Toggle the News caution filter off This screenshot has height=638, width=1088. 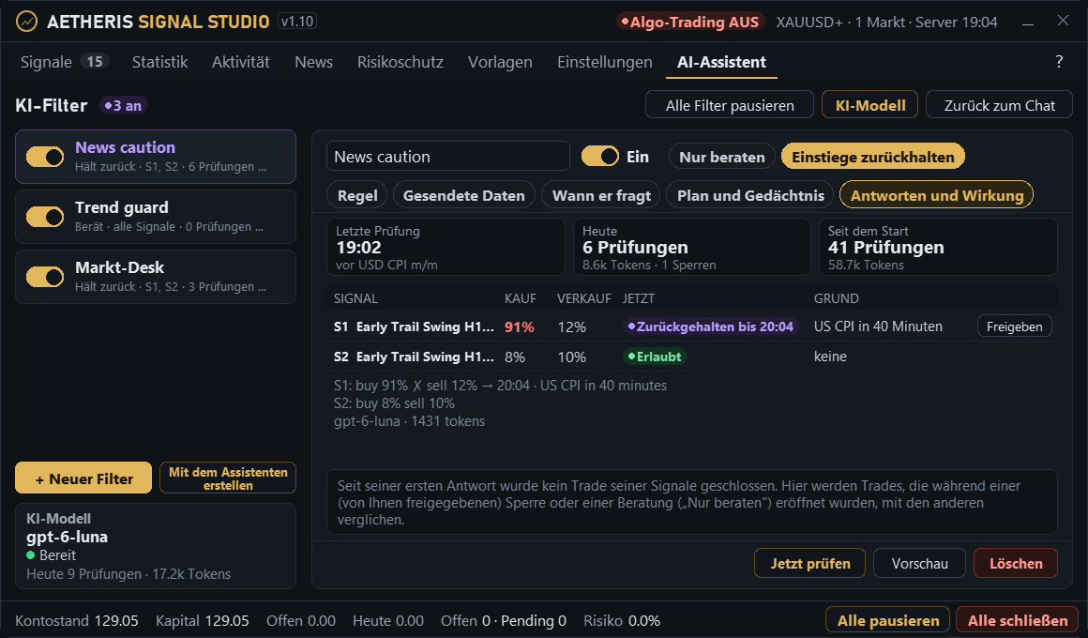(45, 157)
